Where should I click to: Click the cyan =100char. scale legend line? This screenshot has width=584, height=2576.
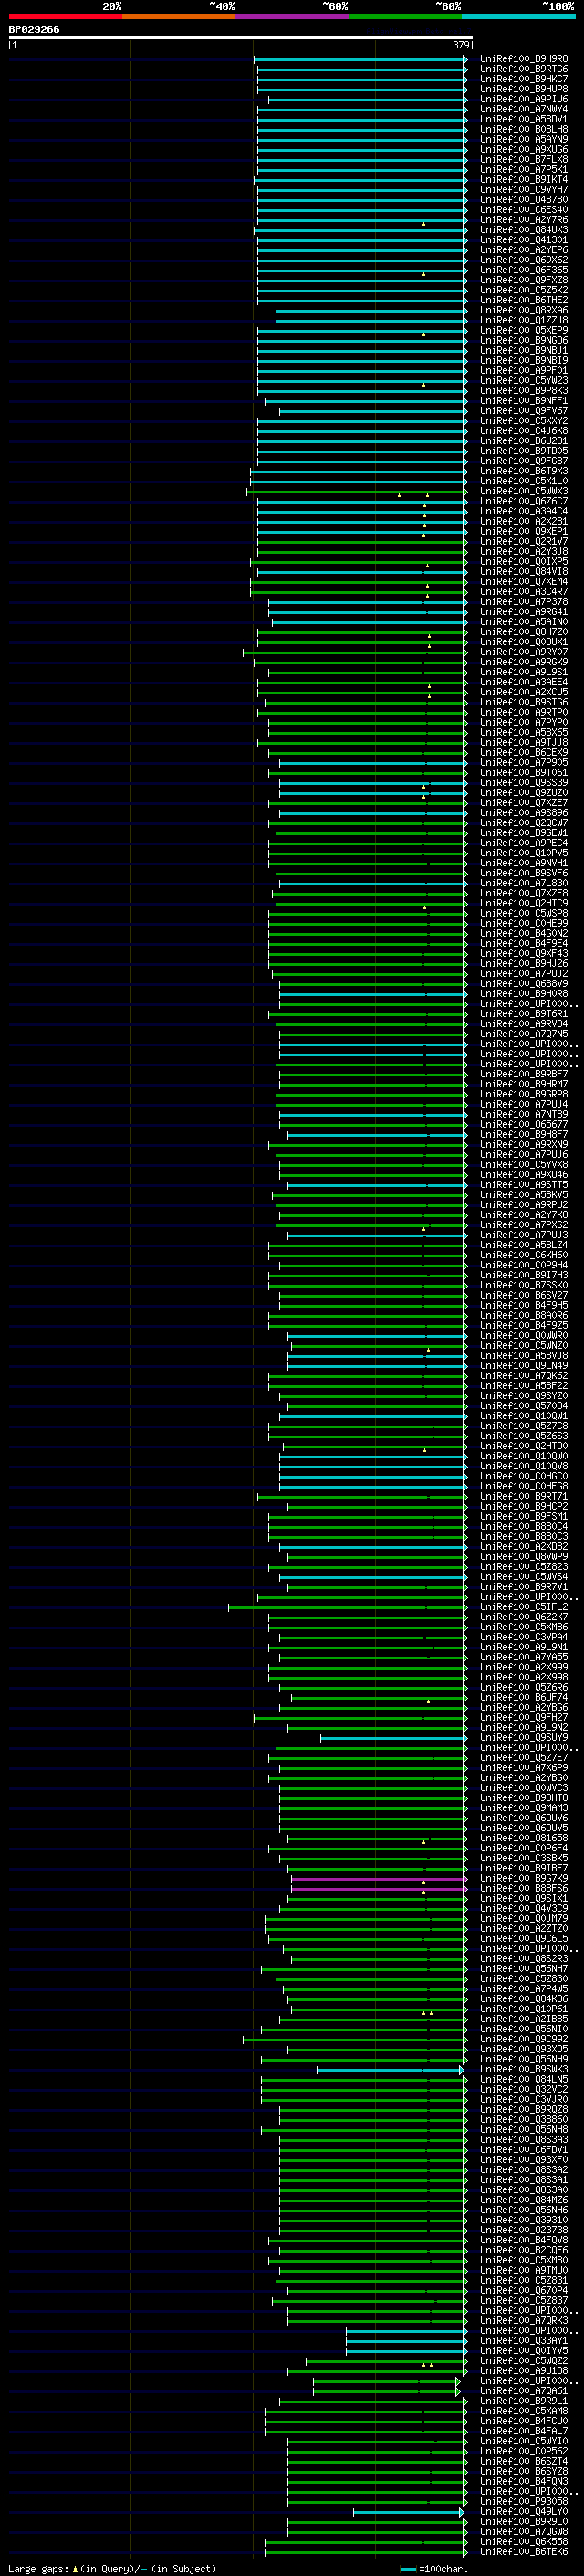pyautogui.click(x=407, y=2569)
